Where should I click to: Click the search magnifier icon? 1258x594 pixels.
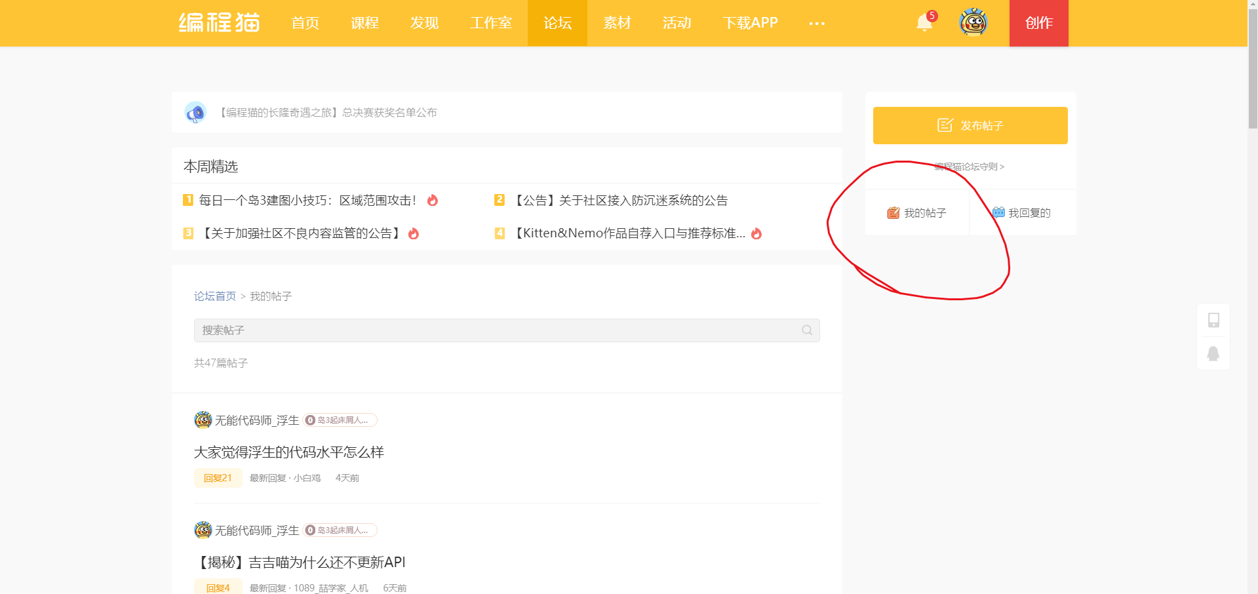(807, 330)
